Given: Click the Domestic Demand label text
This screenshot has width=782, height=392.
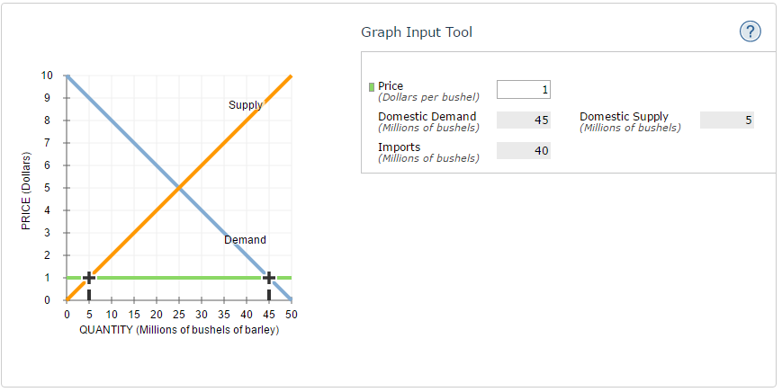Looking at the screenshot, I should [x=427, y=116].
